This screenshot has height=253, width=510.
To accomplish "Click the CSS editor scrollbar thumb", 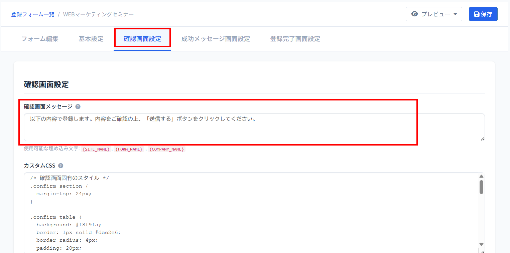I will click(x=481, y=187).
